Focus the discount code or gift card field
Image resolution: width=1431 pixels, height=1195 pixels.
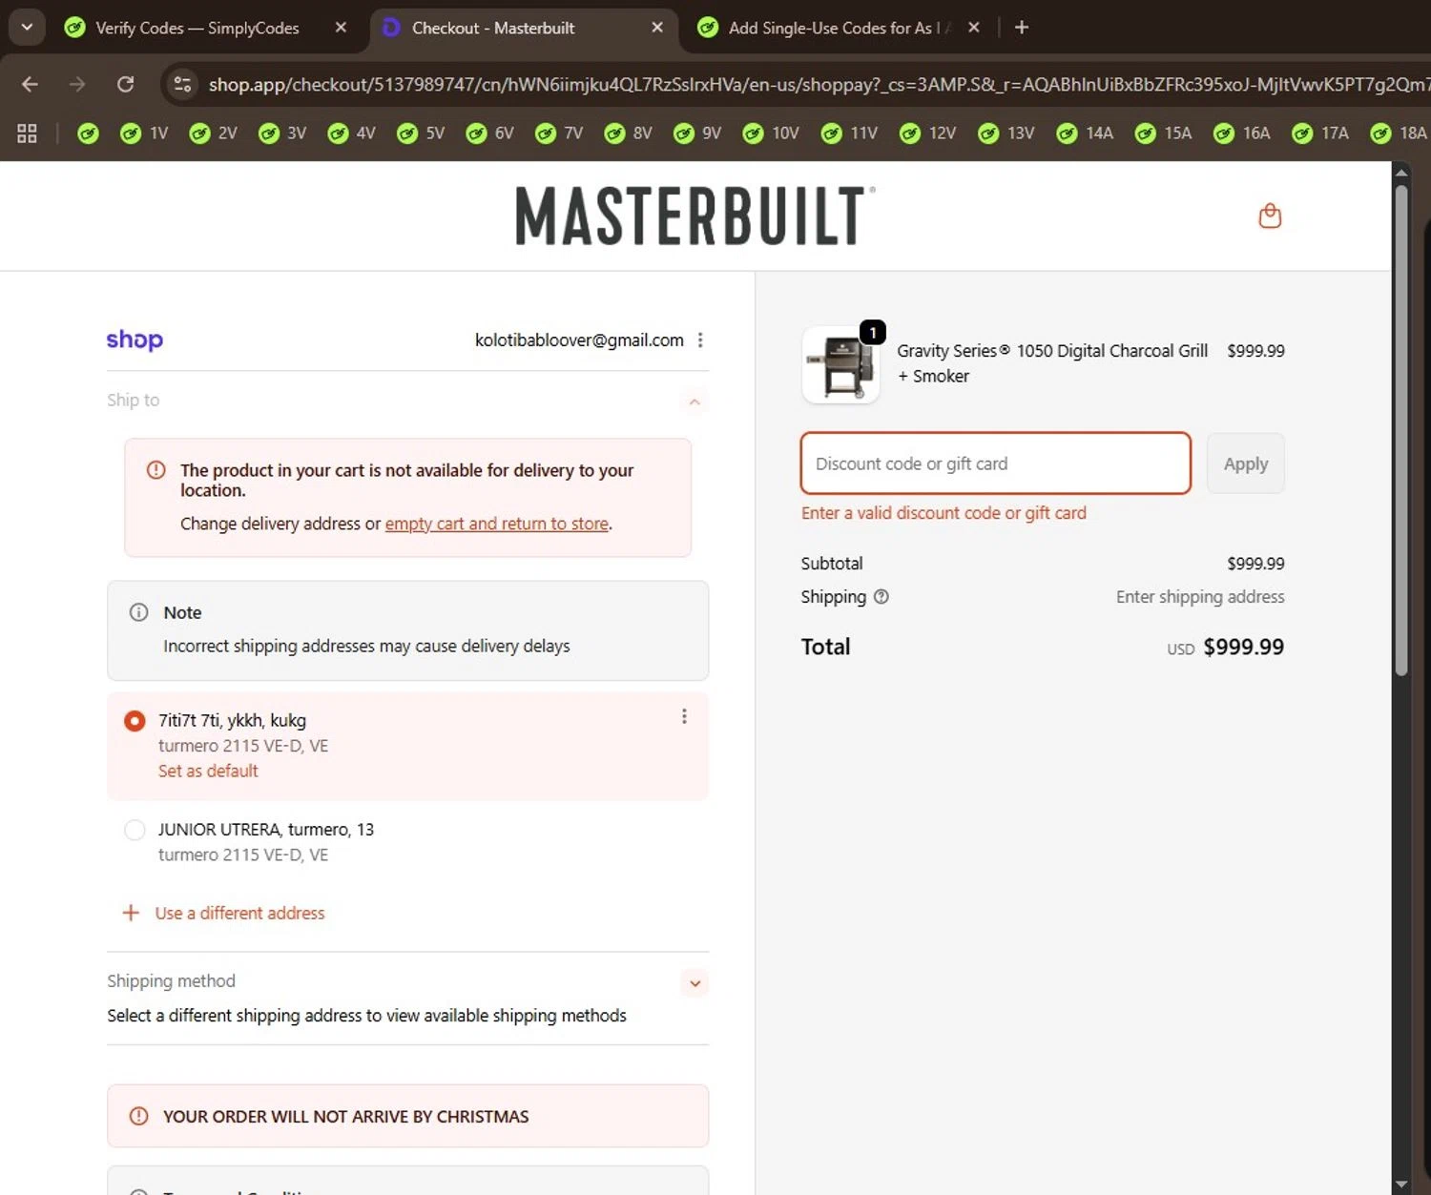(996, 464)
